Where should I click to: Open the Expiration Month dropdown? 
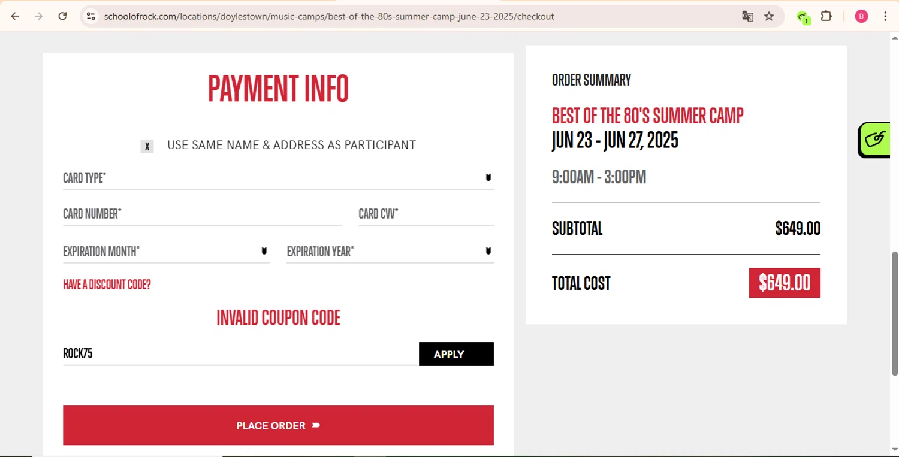(x=166, y=252)
